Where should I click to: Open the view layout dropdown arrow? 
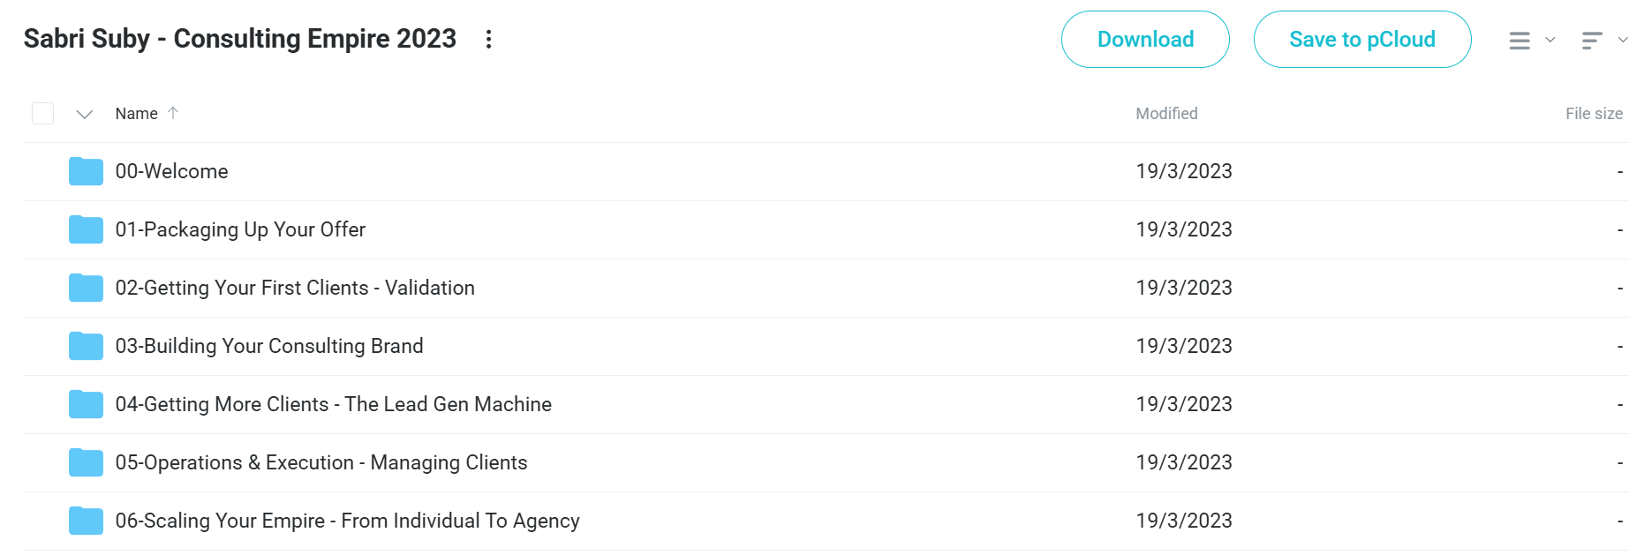click(1550, 40)
